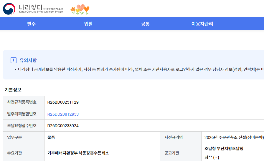
Task: Open the 발주 menu
Action: 32,24
